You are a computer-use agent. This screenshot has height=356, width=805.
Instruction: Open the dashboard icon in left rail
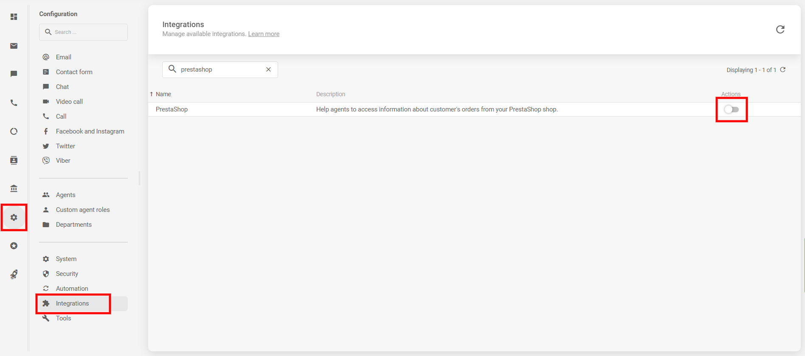[x=14, y=17]
